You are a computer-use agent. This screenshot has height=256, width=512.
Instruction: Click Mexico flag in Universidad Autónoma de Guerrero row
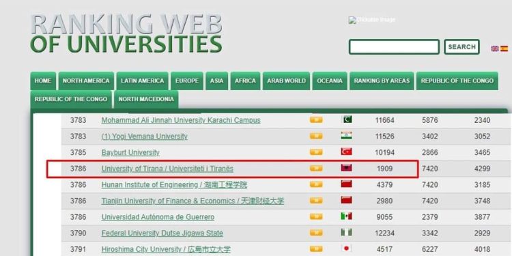point(346,216)
